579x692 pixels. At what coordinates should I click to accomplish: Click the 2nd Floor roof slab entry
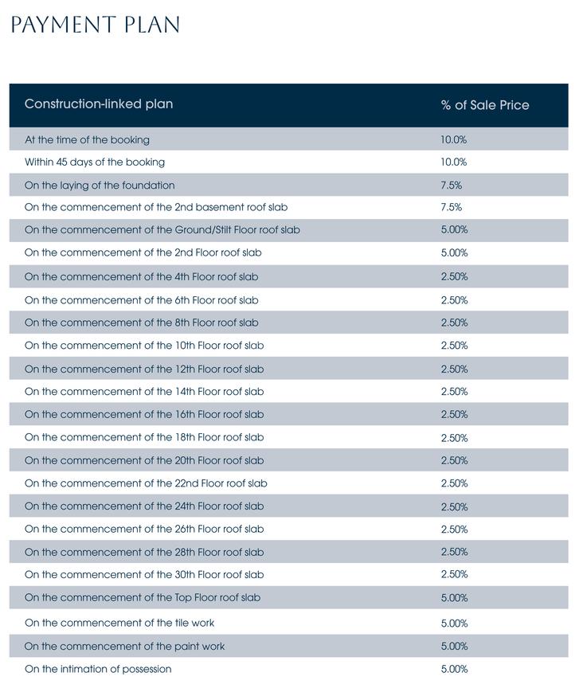pyautogui.click(x=143, y=253)
